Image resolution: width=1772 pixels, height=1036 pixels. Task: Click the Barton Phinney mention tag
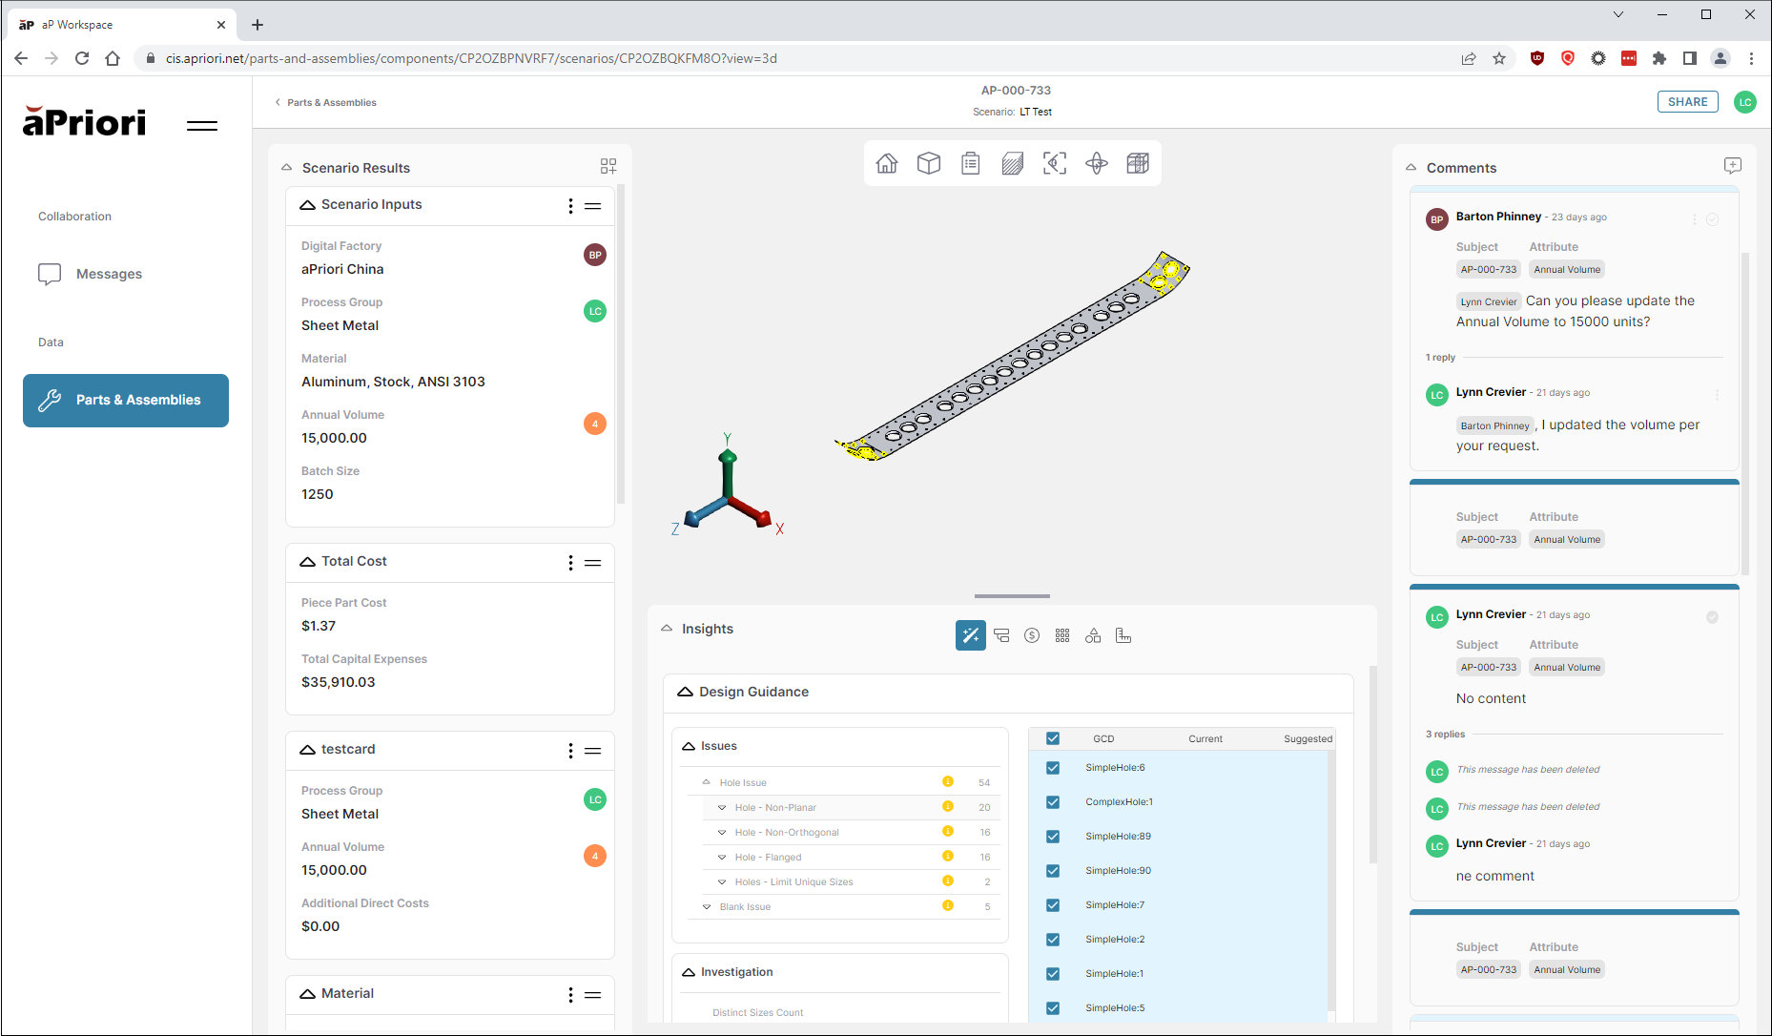1494,425
